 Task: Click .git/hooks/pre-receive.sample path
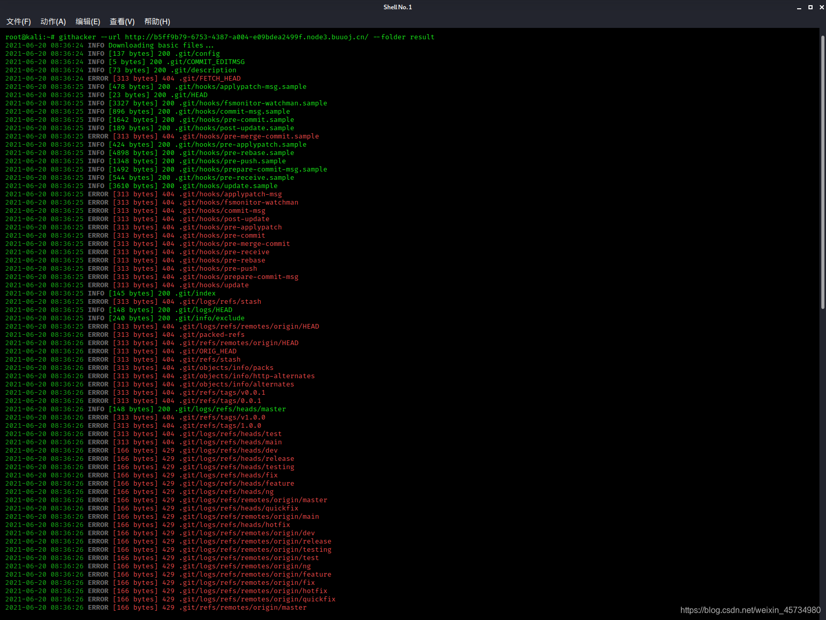[x=234, y=178]
